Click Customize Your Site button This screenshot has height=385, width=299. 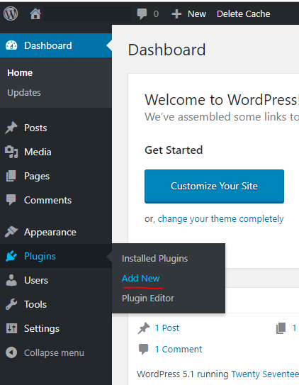coord(214,186)
